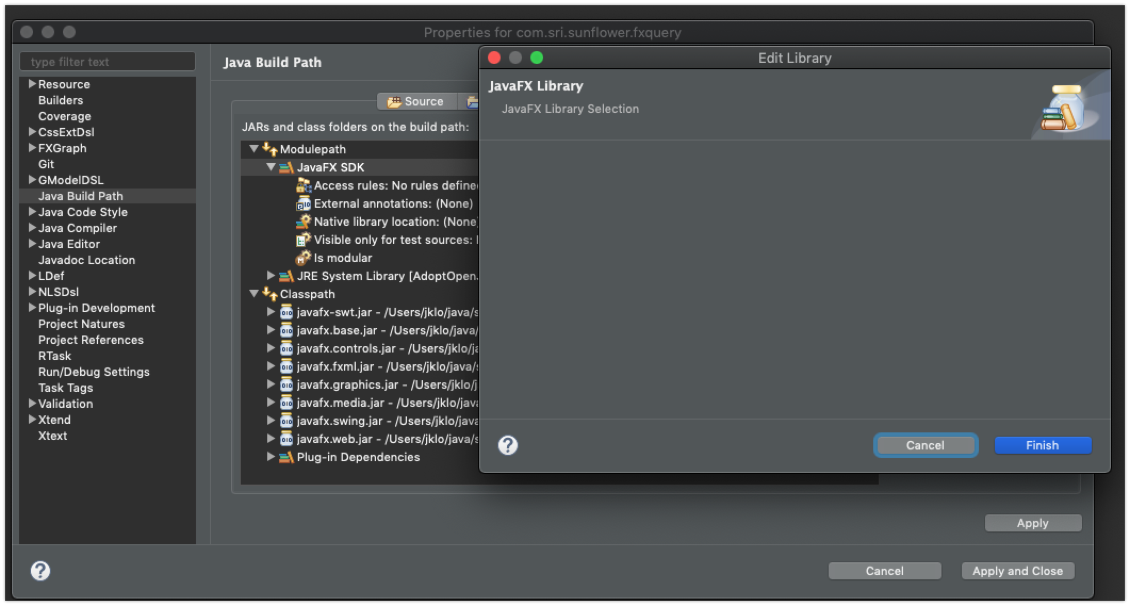
Task: Expand the javafx.controls.jar entry
Action: (271, 348)
